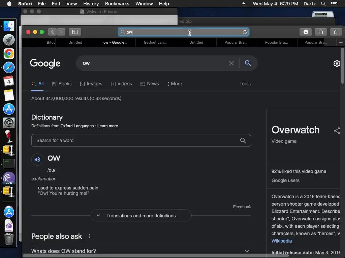Click Safari's forward navigation arrow
Image resolution: width=345 pixels, height=258 pixels.
(x=61, y=32)
